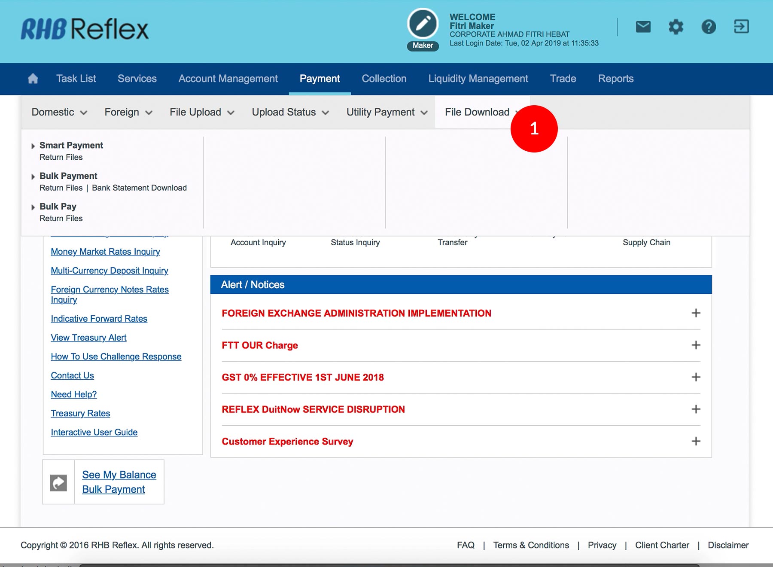Click the arrow icon beside See My Balance
Viewport: 773px width, 567px height.
(x=58, y=482)
